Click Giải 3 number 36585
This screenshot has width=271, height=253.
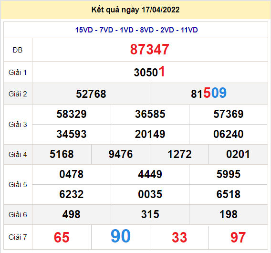click(x=150, y=114)
